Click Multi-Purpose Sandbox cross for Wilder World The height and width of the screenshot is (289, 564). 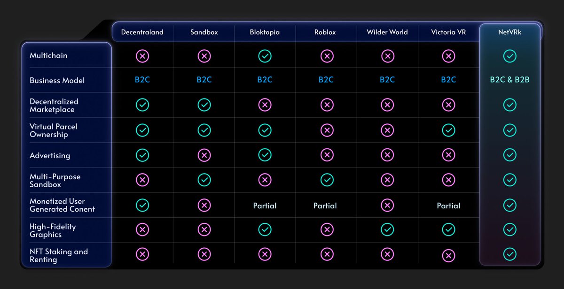coord(387,180)
